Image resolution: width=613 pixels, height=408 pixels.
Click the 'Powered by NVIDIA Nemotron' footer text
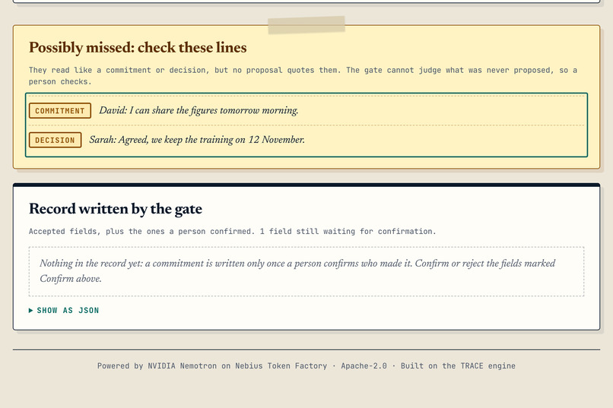pyautogui.click(x=306, y=366)
